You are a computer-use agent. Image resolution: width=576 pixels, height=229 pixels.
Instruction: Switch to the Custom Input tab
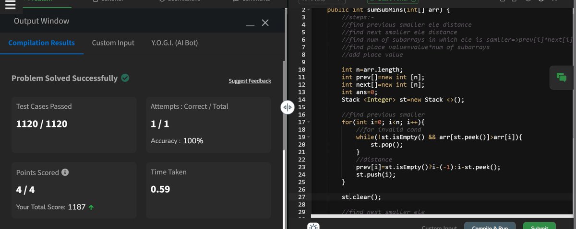[113, 43]
